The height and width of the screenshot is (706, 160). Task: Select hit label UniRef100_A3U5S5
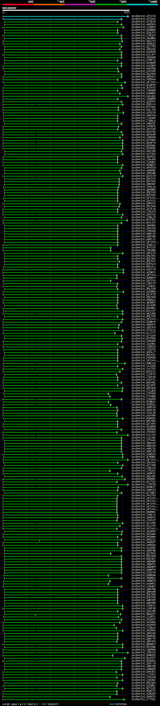[x=143, y=52]
